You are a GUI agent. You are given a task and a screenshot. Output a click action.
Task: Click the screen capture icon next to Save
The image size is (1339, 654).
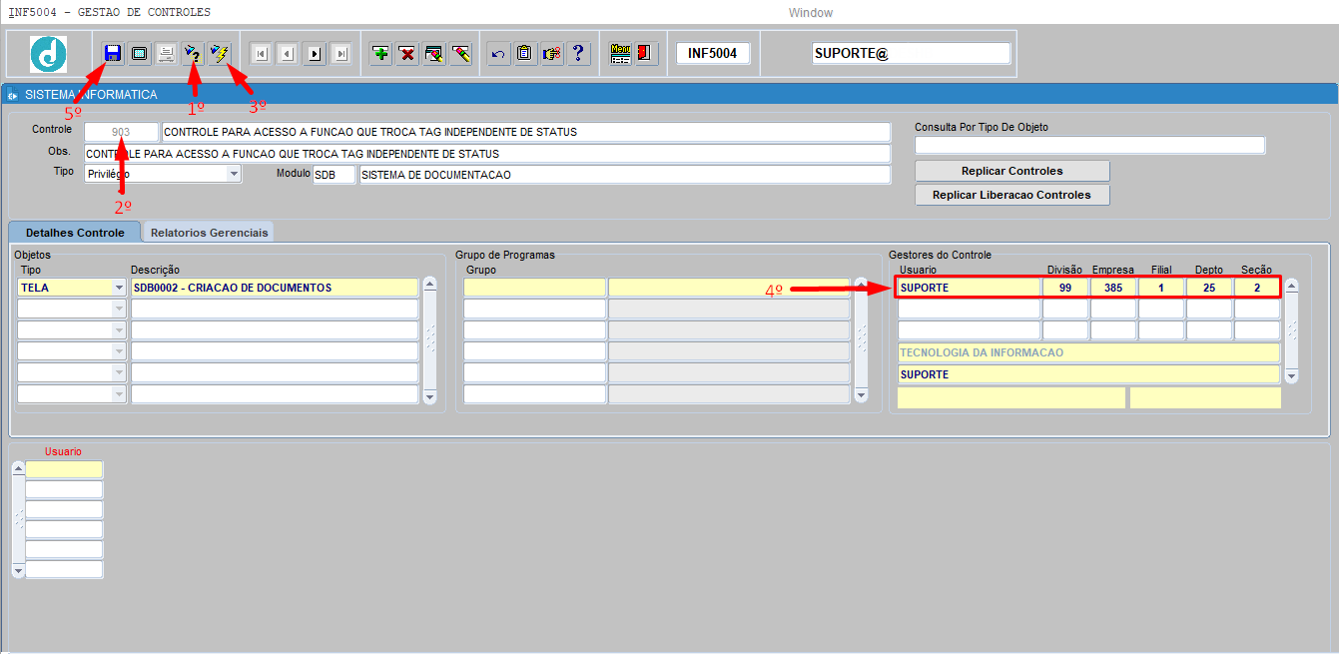140,53
